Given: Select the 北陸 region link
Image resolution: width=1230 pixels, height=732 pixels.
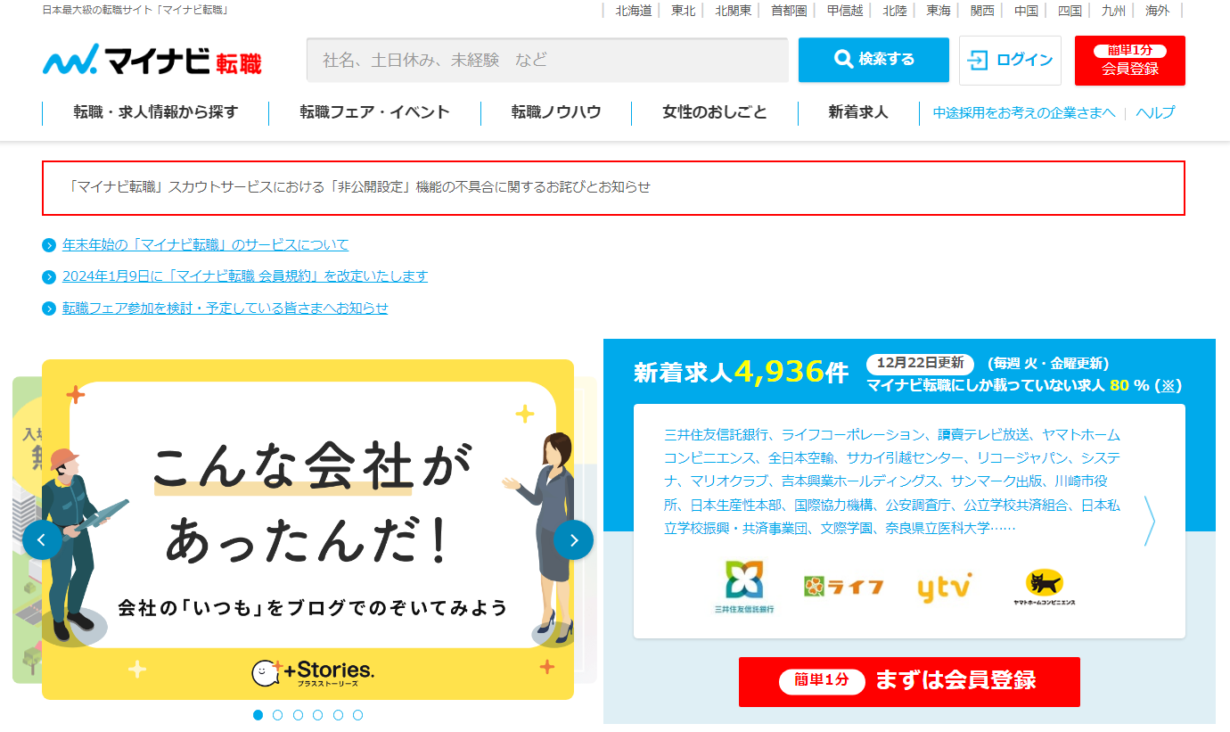Looking at the screenshot, I should pyautogui.click(x=895, y=11).
